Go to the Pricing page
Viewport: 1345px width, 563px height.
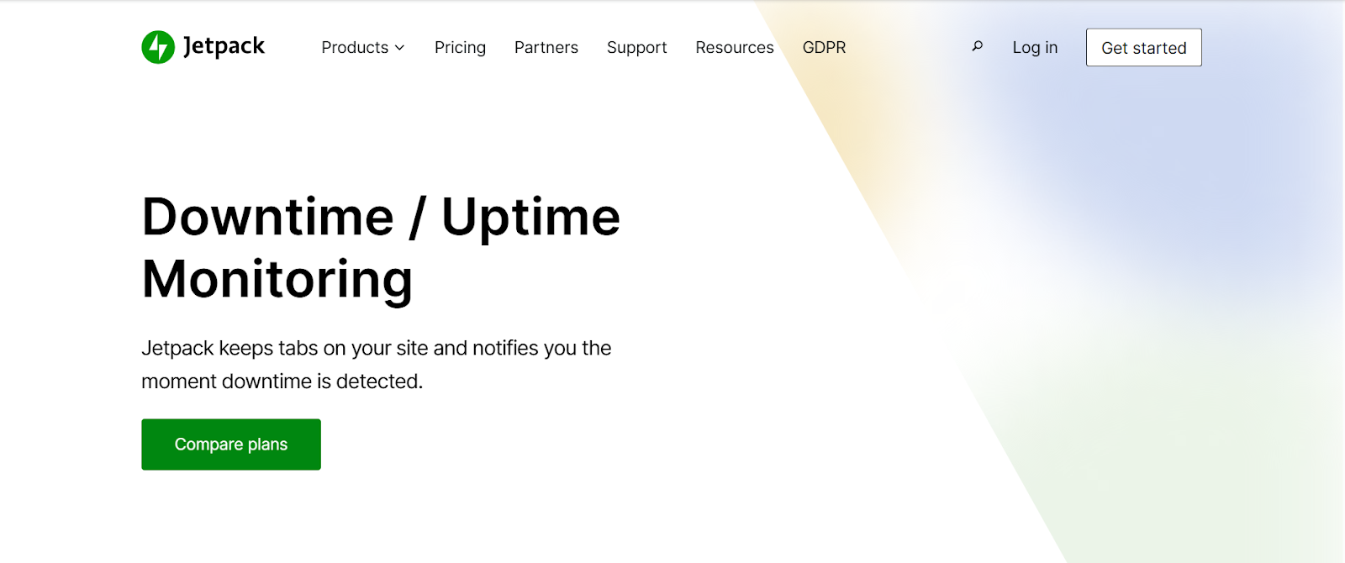(460, 48)
